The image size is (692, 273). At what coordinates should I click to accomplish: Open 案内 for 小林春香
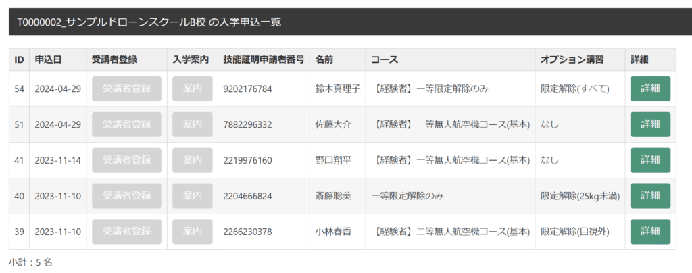point(193,232)
